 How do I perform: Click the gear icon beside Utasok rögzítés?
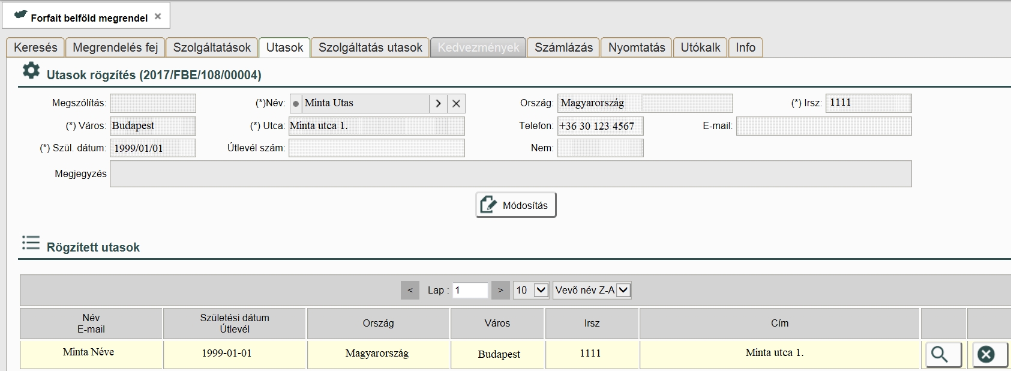[x=31, y=71]
